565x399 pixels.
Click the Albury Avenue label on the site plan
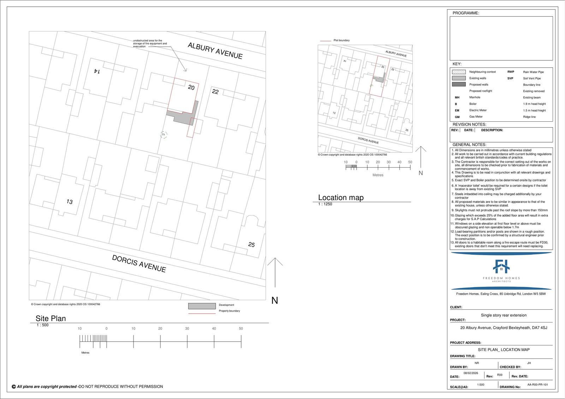(x=215, y=51)
